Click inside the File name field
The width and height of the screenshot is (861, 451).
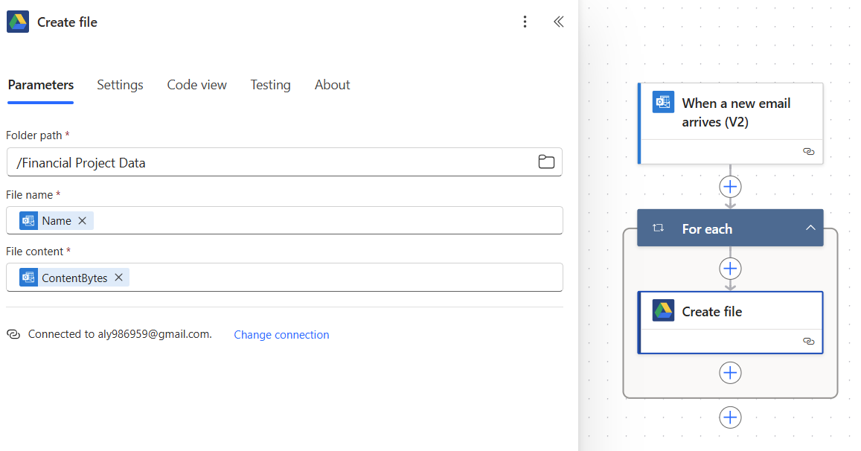pos(284,220)
